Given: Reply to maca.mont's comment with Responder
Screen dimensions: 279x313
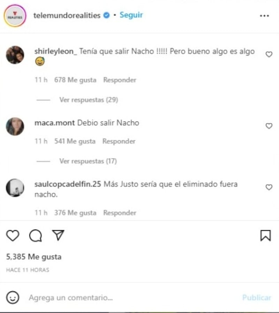Looking at the screenshot, I should pyautogui.click(x=119, y=141).
